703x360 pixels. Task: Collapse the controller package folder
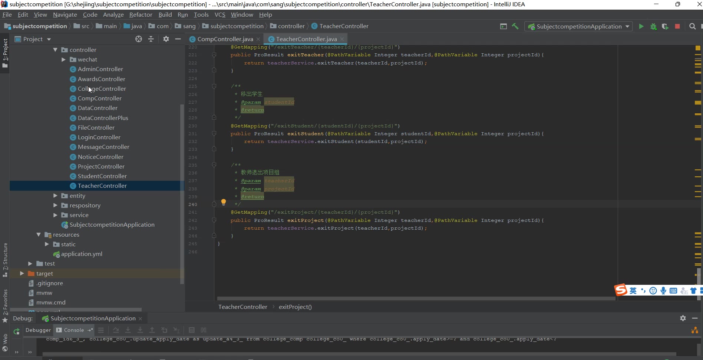(55, 50)
